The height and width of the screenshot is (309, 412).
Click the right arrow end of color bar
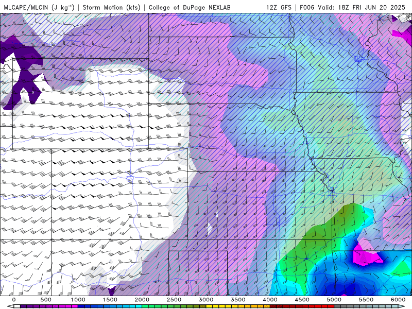tap(402, 306)
